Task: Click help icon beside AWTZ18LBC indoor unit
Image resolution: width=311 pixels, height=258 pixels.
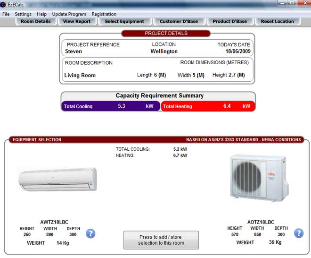Action: pyautogui.click(x=90, y=233)
